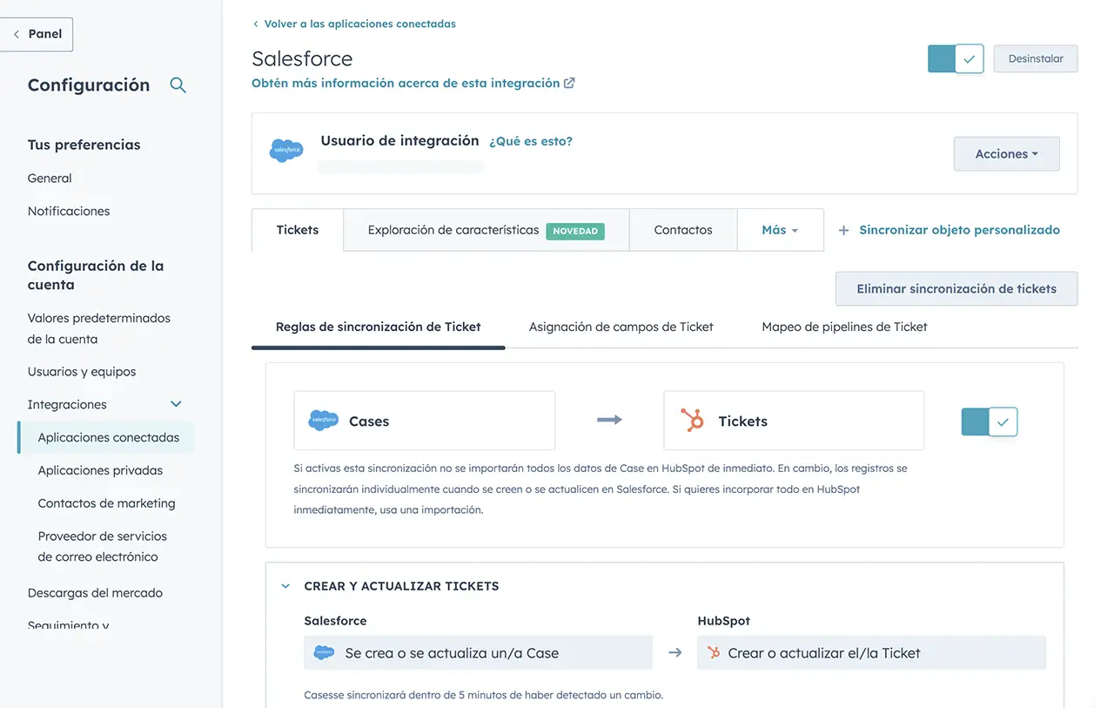Open Proveedor de servicios de correo electrónico
The width and height of the screenshot is (1114, 708).
click(x=103, y=546)
